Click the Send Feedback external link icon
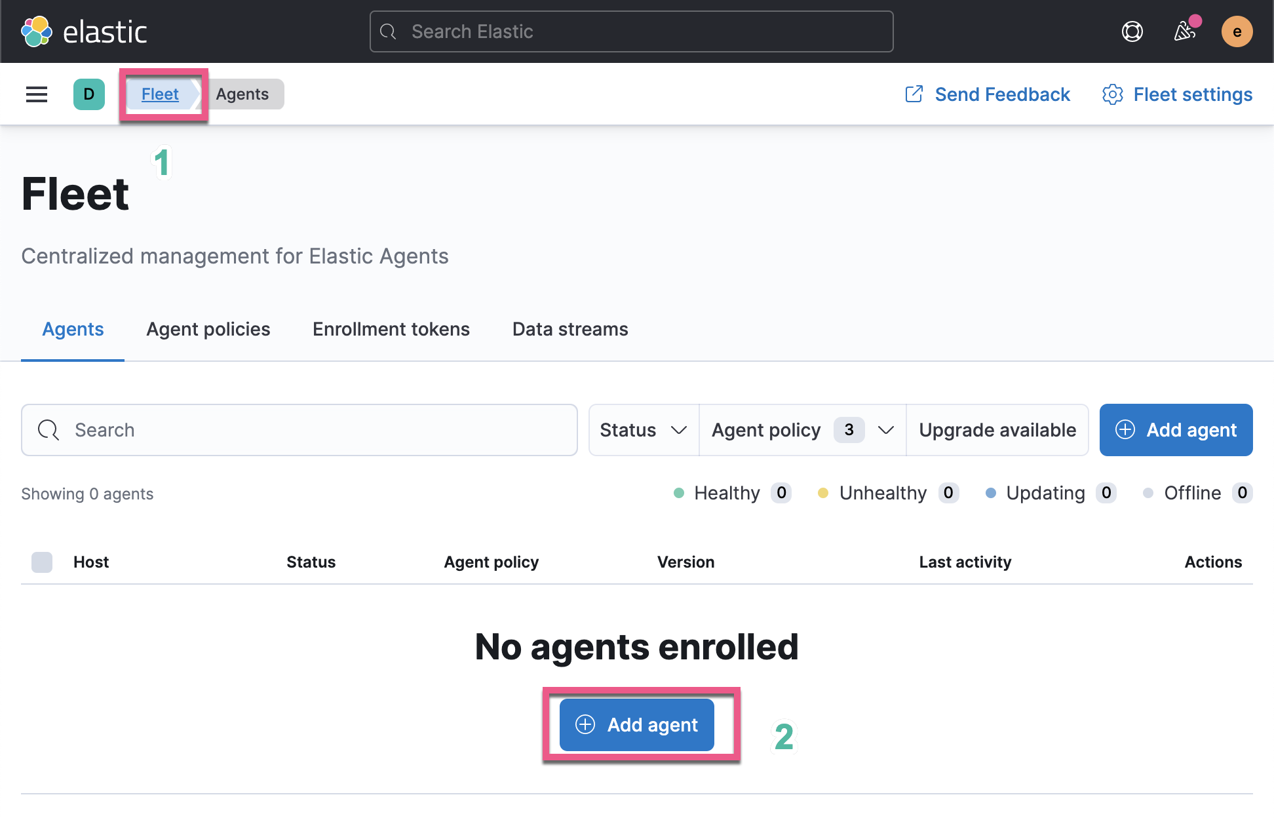The height and width of the screenshot is (818, 1274). coord(914,94)
